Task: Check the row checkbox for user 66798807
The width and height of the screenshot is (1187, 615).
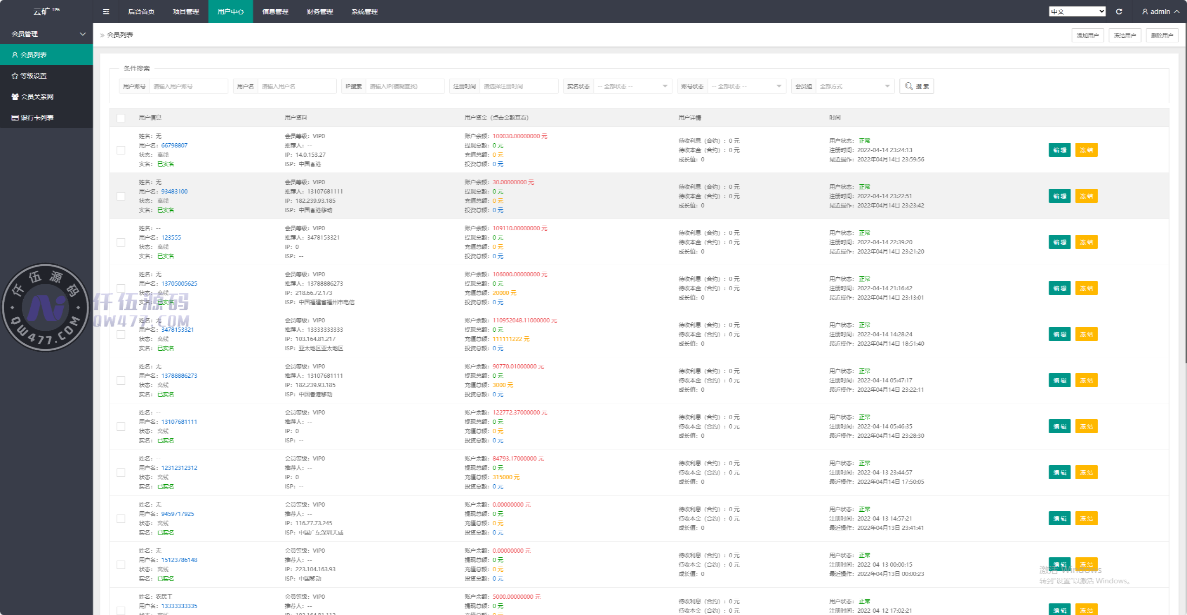Action: tap(121, 150)
